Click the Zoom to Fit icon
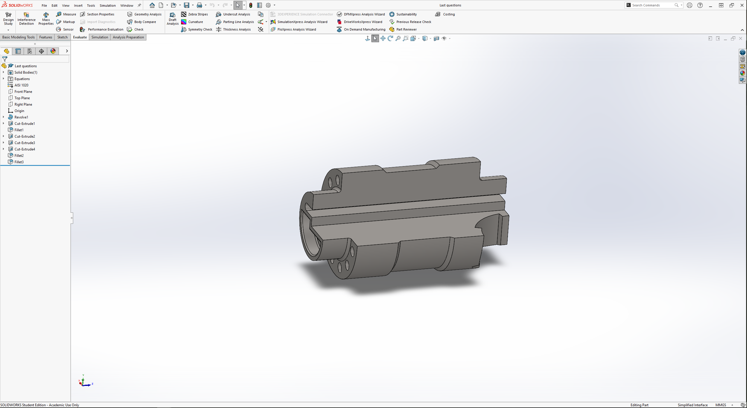 coord(398,38)
